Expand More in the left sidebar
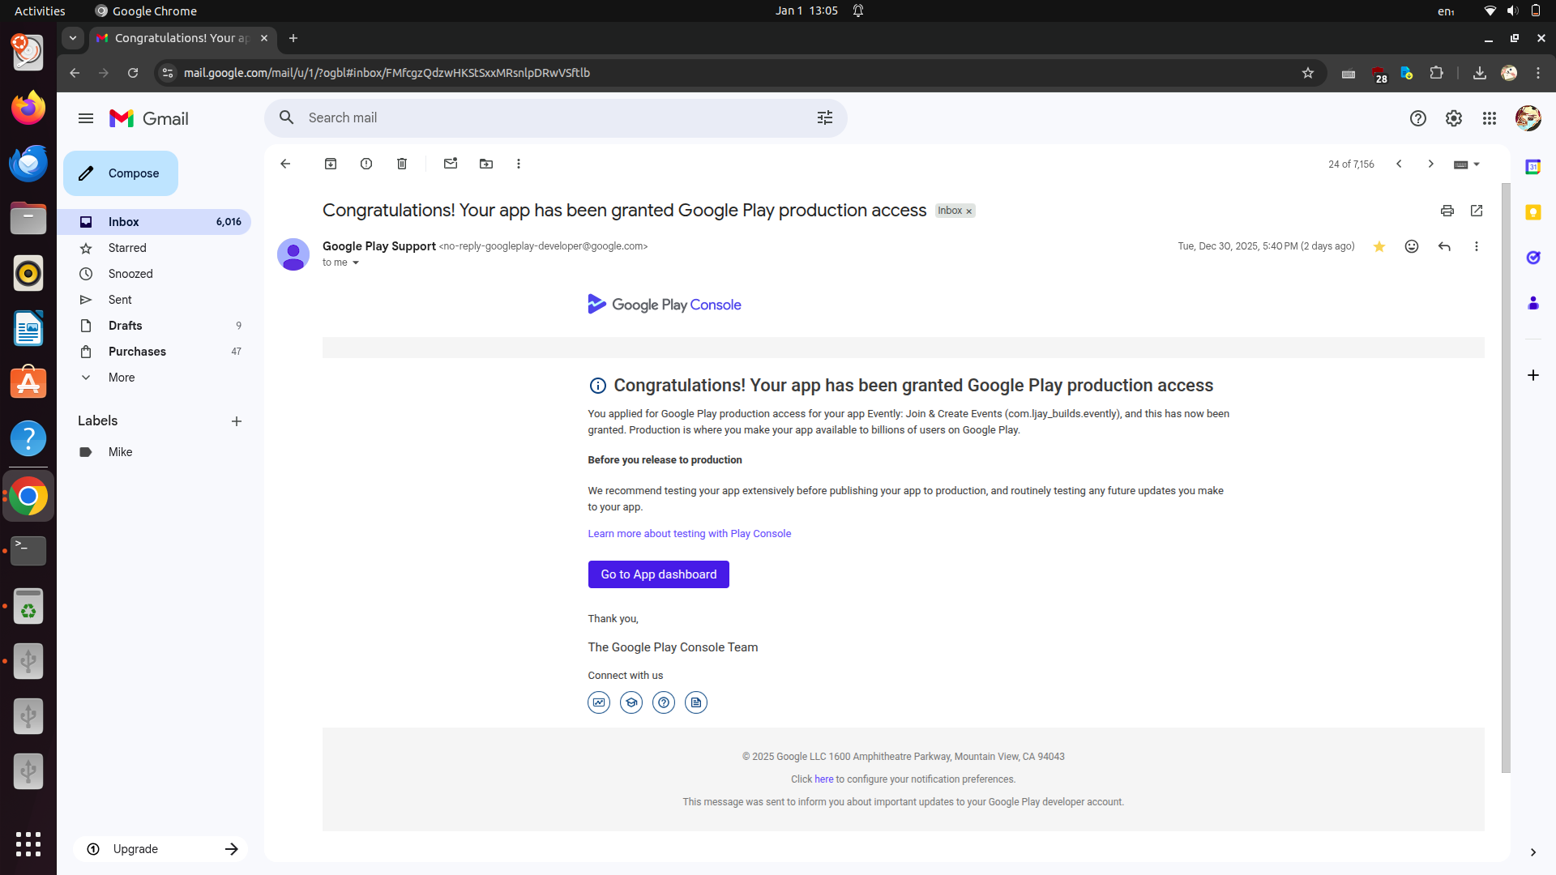 pos(122,378)
